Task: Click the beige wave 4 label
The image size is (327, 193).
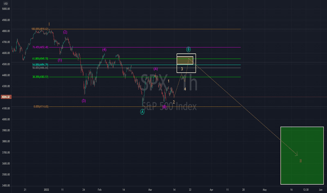Action: (x=185, y=89)
